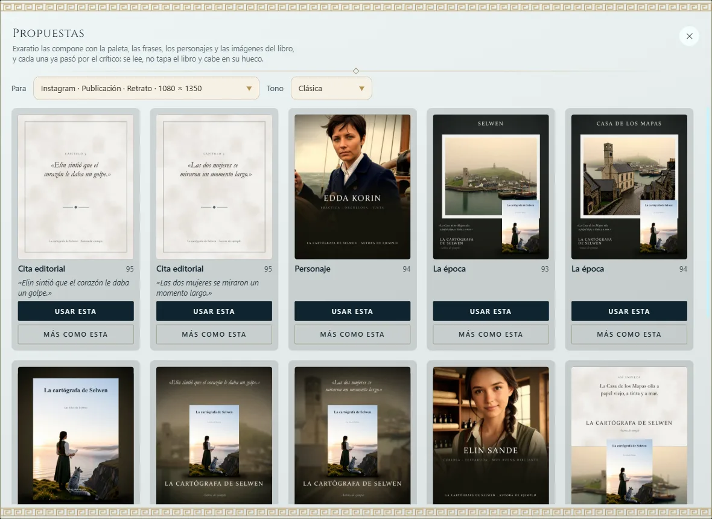Viewport: 712px width, 519px height.
Task: Request MÁS COMO ESTA for the «Elin sintió» Cita editorial card
Action: tap(76, 334)
